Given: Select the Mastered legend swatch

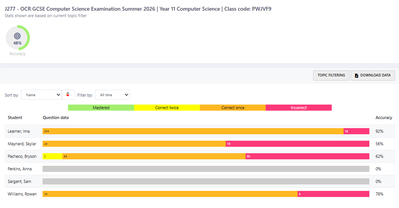Looking at the screenshot, I should (101, 108).
